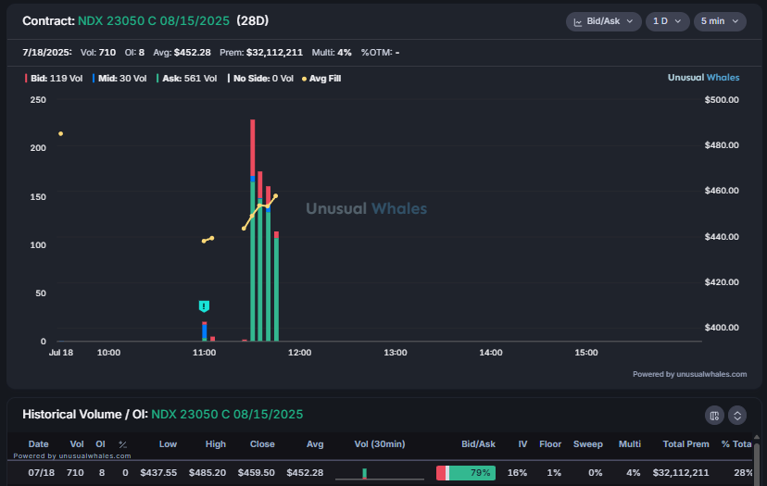The height and width of the screenshot is (486, 767).
Task: Toggle the Avg Fill legend series
Action: coord(321,79)
